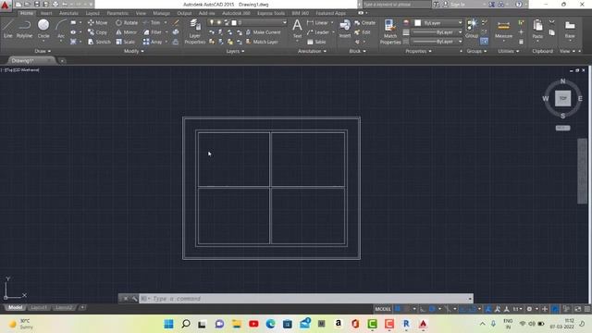The image size is (592, 333).
Task: Activate the Rotate command
Action: (127, 22)
